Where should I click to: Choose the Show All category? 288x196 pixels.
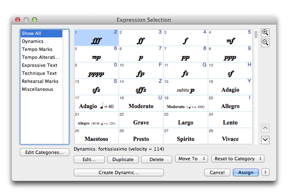coord(41,33)
